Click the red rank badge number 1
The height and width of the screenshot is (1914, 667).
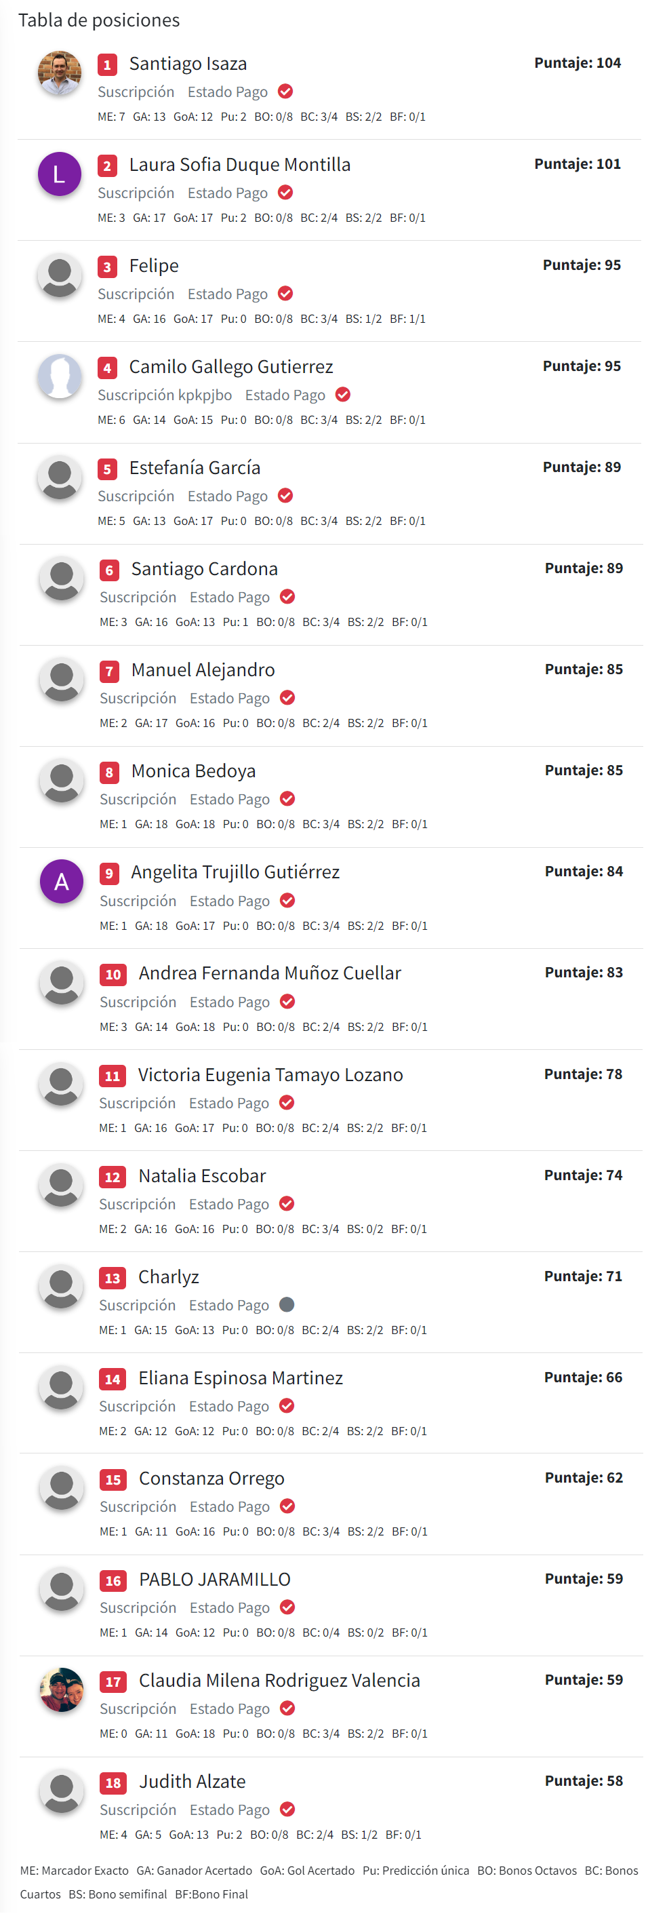tap(107, 64)
